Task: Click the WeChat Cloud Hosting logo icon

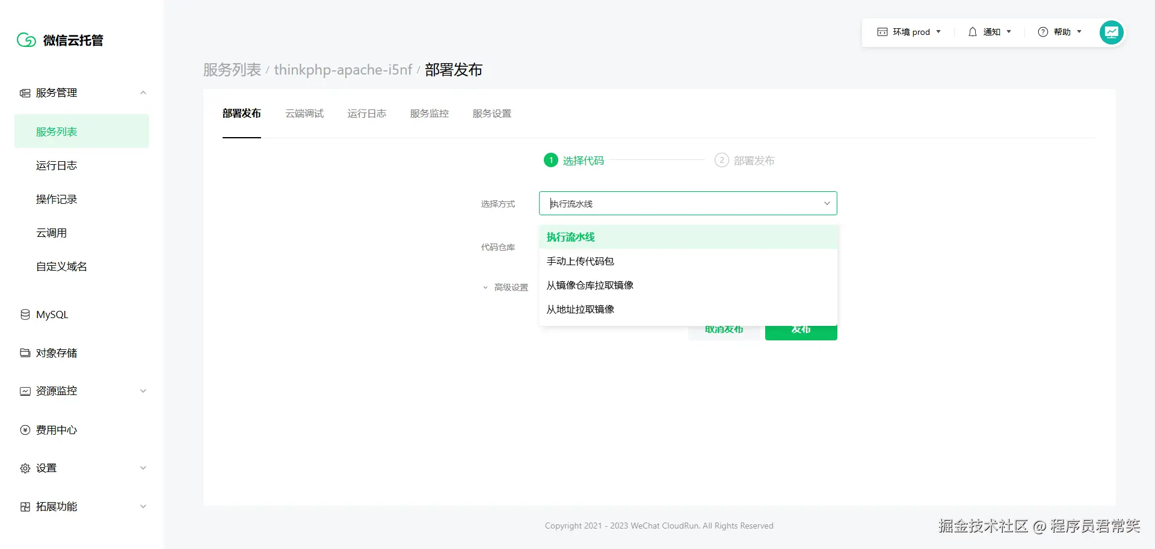Action: [26, 40]
